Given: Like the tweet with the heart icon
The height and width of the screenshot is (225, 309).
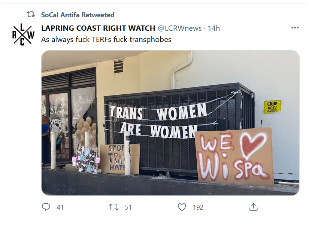Looking at the screenshot, I should (182, 207).
